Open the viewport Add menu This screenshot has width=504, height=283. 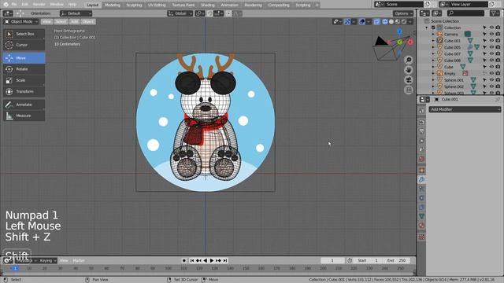(75, 21)
